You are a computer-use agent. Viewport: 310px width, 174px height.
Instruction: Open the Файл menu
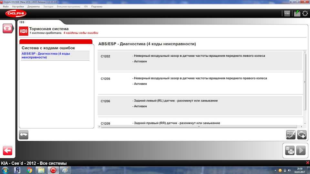click(x=5, y=6)
